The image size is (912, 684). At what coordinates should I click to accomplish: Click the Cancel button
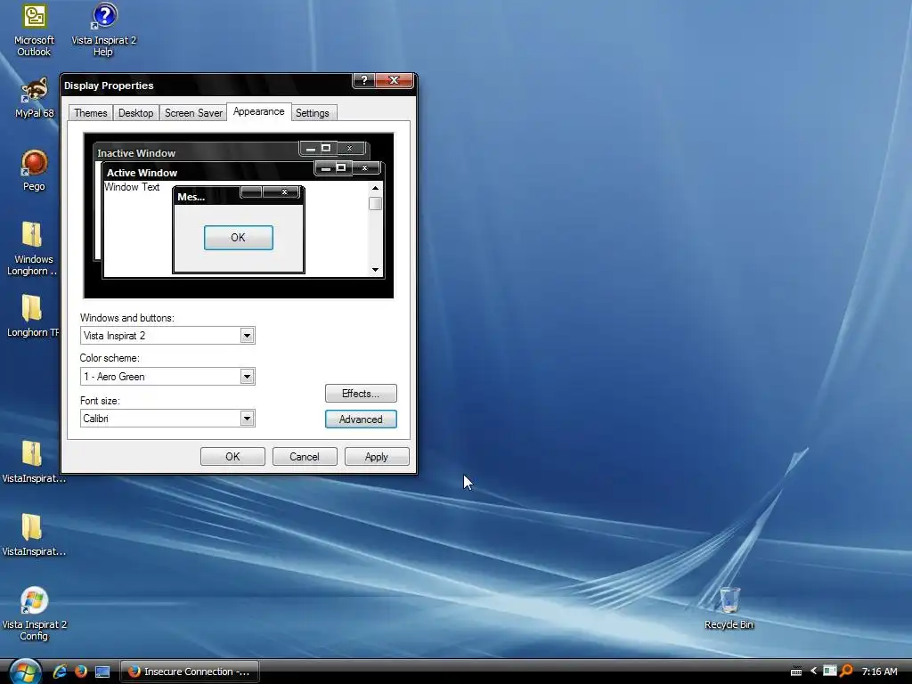305,457
